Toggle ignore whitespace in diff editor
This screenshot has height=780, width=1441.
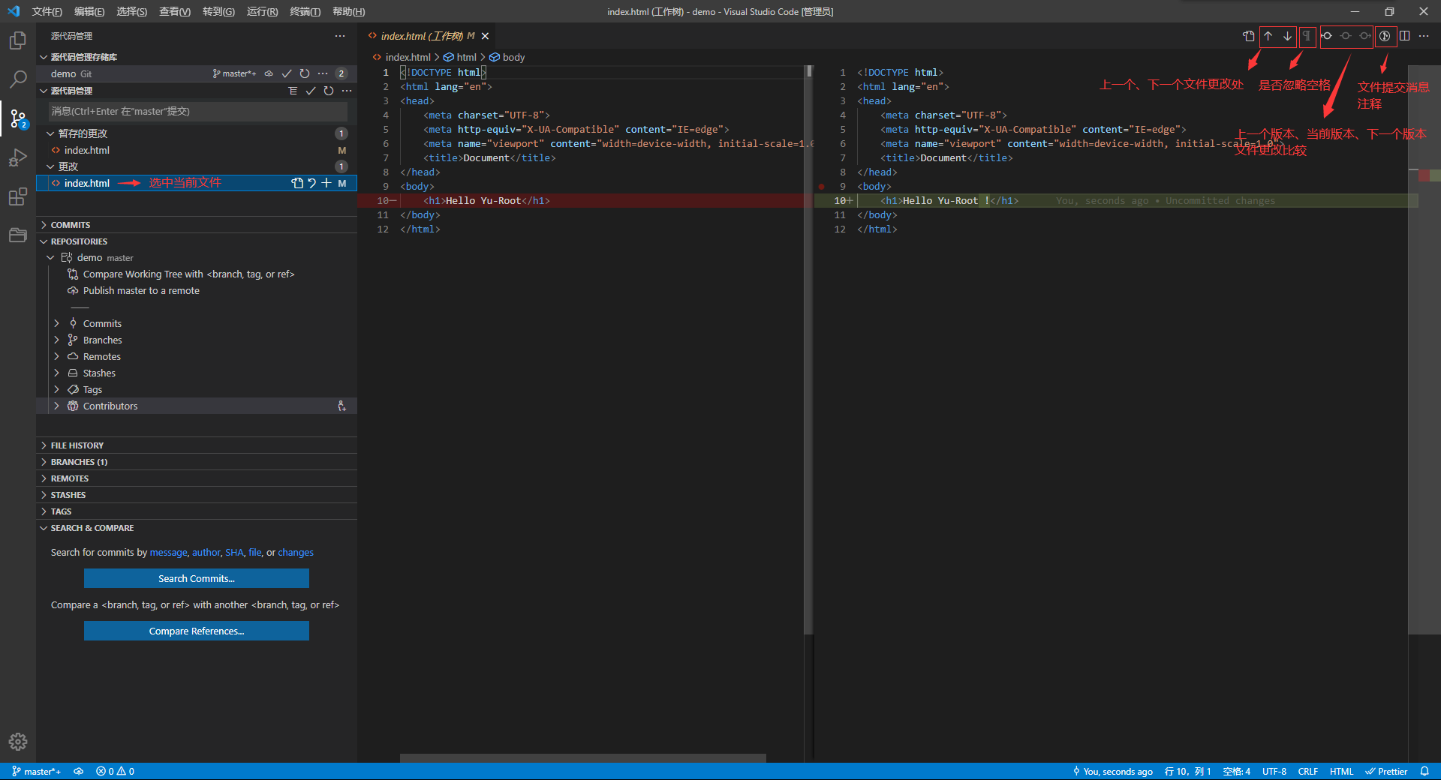(x=1307, y=36)
